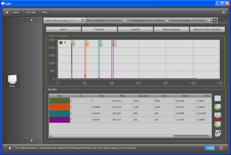The width and height of the screenshot is (231, 155).
Task: Select Mean value 101,413
Action: (x=122, y=101)
